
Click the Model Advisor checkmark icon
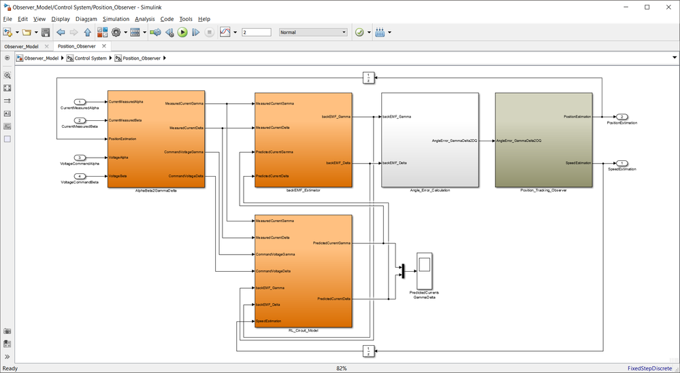[x=359, y=32]
